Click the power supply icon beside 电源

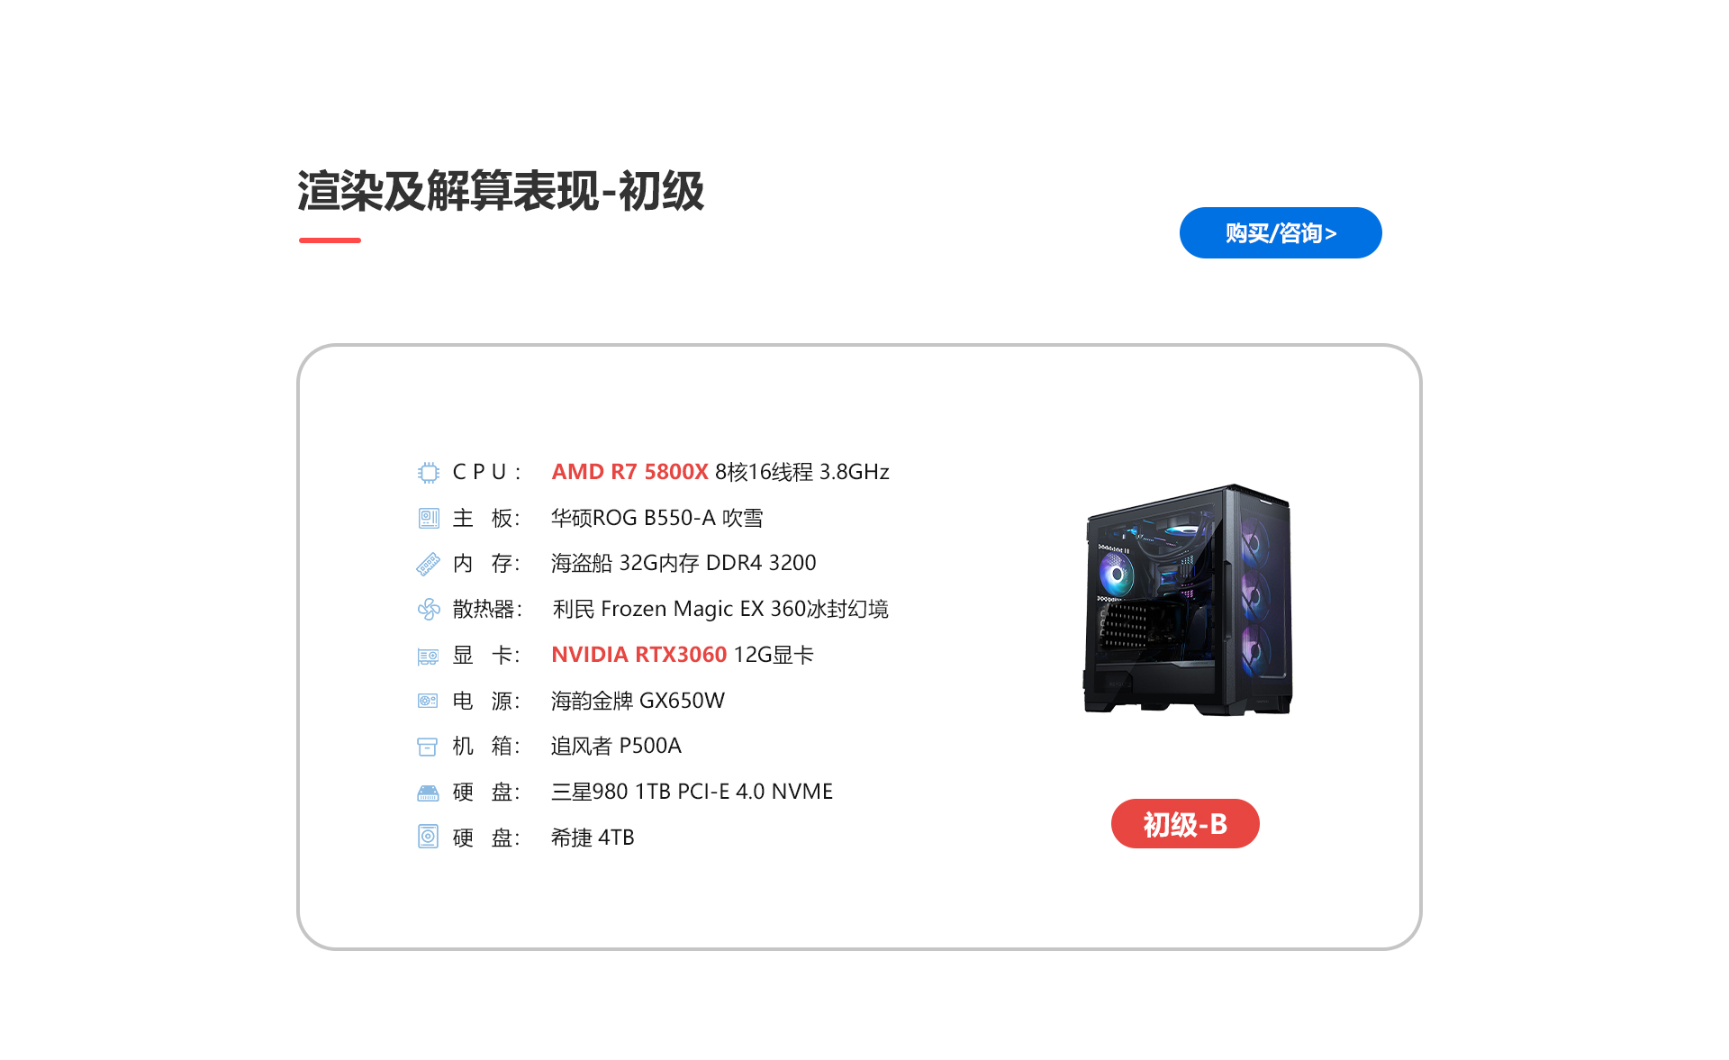pyautogui.click(x=428, y=701)
